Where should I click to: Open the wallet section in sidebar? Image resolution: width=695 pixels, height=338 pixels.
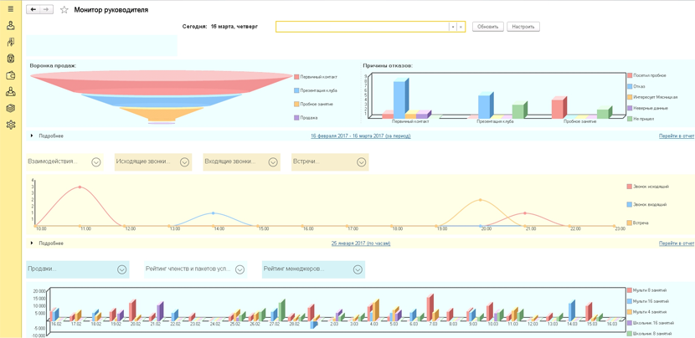click(x=11, y=75)
